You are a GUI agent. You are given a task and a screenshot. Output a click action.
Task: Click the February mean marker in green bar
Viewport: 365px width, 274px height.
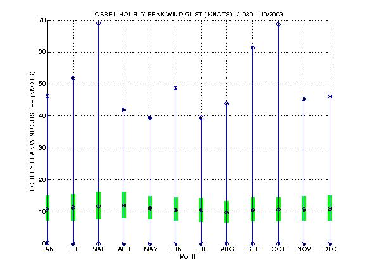(73, 207)
